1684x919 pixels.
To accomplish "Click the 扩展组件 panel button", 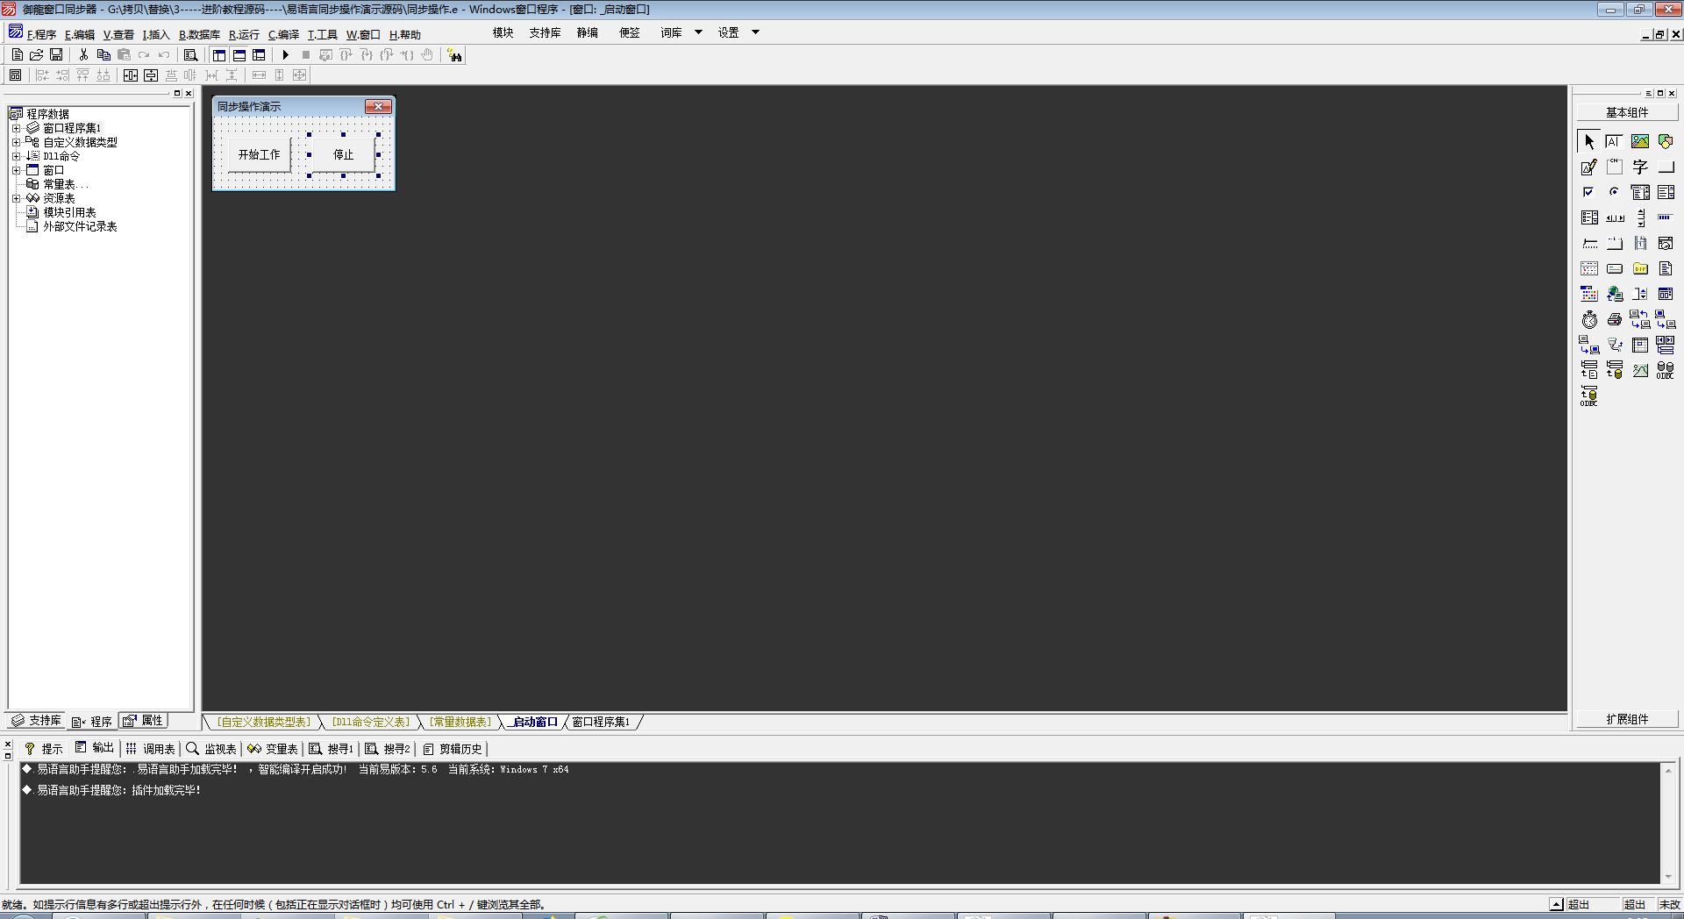I will pyautogui.click(x=1627, y=719).
